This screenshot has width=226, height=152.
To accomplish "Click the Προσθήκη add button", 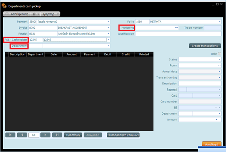I will pyautogui.click(x=73, y=135).
